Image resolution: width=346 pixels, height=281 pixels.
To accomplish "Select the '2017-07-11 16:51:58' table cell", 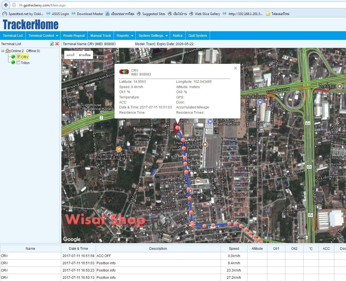I will point(78,256).
